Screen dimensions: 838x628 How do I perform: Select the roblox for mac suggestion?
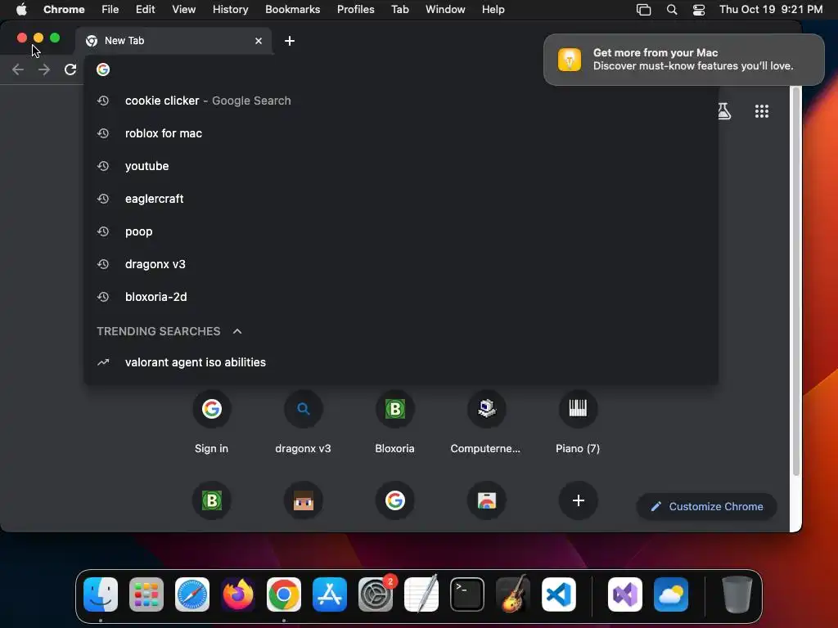point(401,133)
